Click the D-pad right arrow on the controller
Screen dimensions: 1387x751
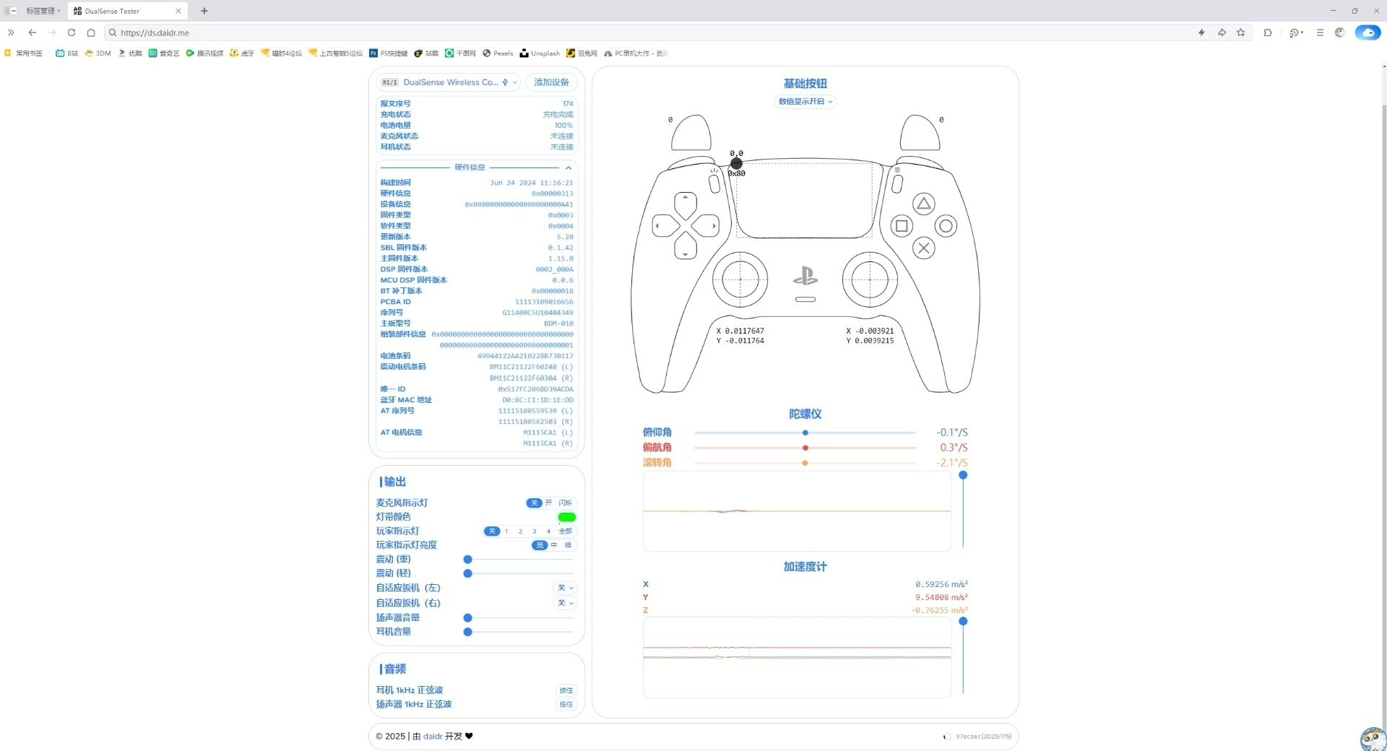point(706,226)
